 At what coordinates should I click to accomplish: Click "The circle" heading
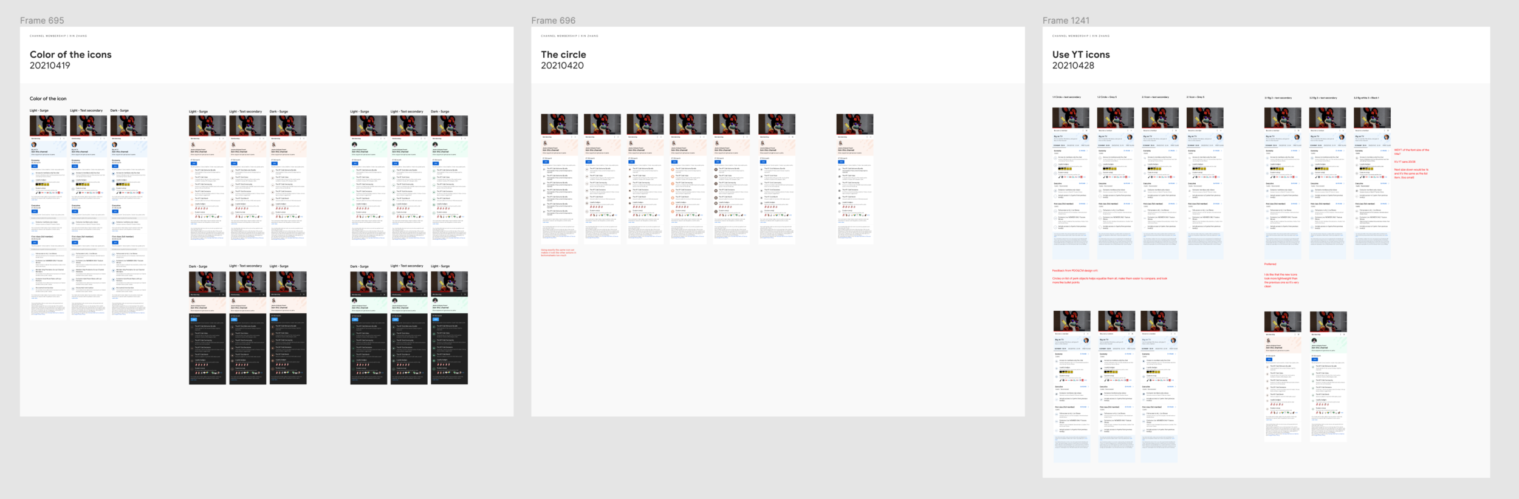(x=563, y=55)
